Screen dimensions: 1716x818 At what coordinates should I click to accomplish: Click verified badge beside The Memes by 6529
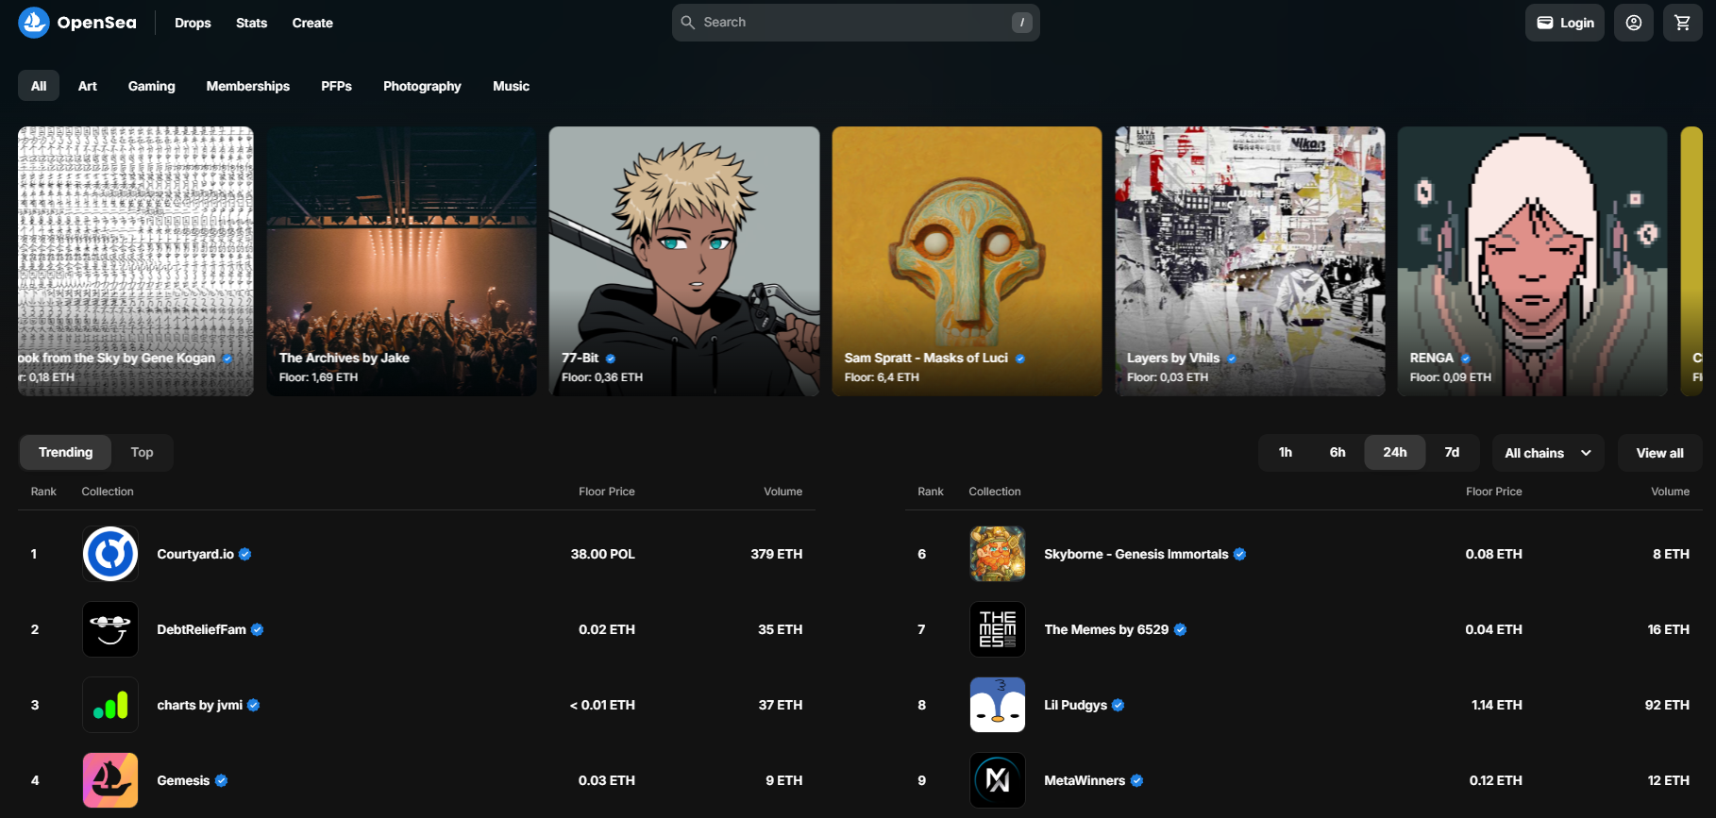[1181, 629]
